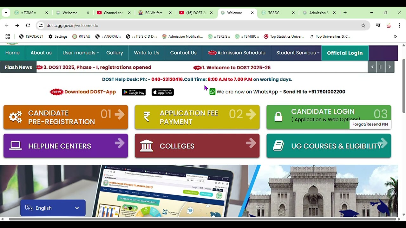The image size is (406, 228).
Task: Show next flash news item
Action: point(390,67)
